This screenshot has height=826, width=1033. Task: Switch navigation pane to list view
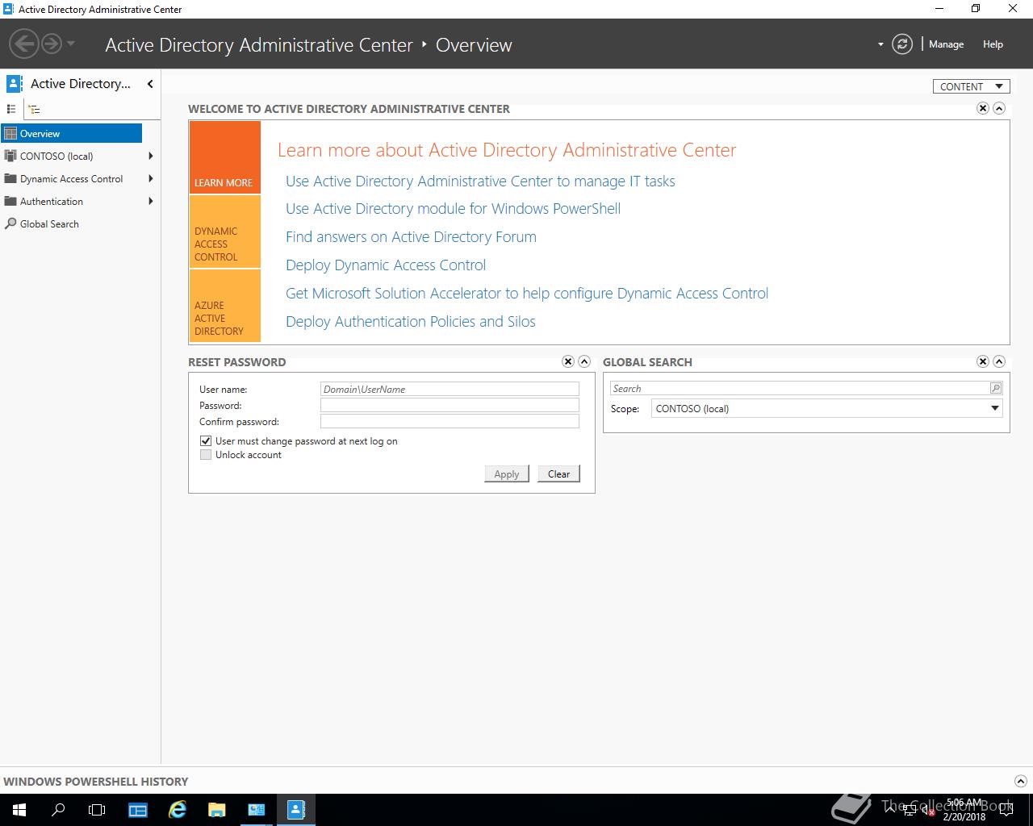pyautogui.click(x=11, y=108)
